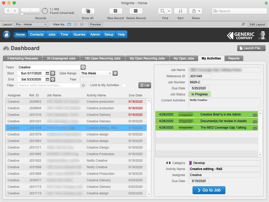The width and height of the screenshot is (269, 202).
Task: Open email for MED Coverage Gap note
Action: coord(255,128)
